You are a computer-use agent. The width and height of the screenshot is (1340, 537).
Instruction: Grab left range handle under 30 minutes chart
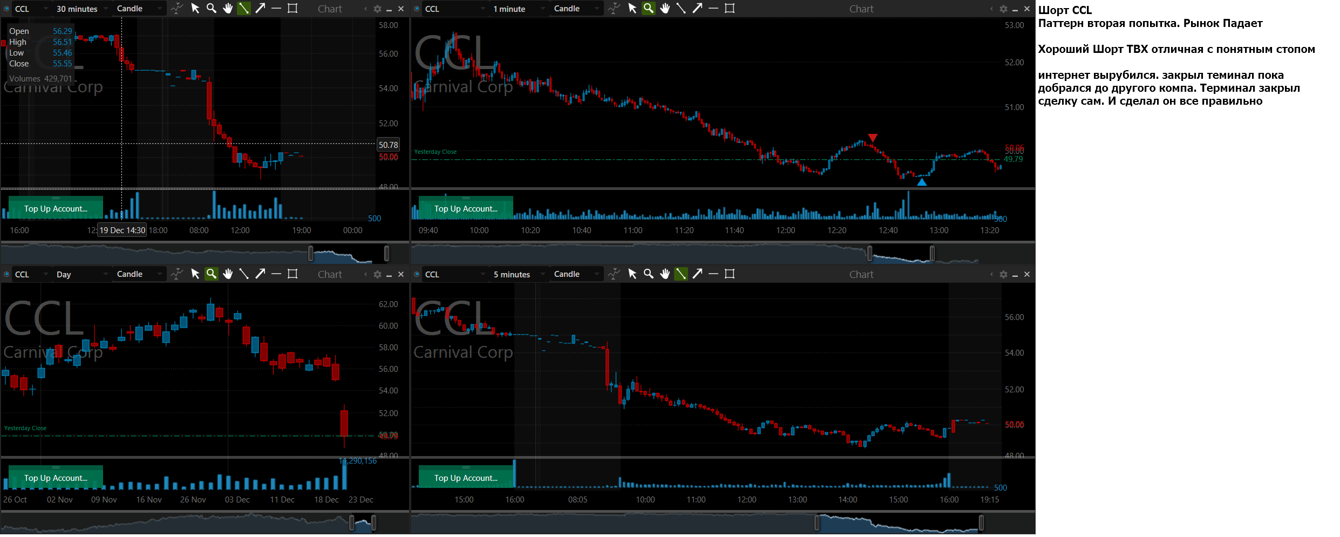pos(311,253)
